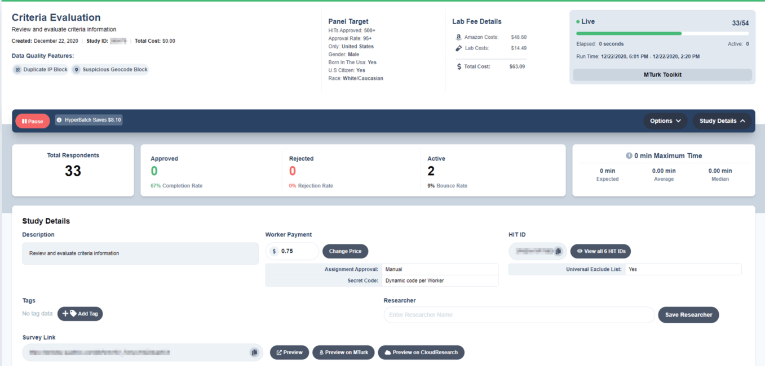765x366 pixels.
Task: Preview the survey on MTurk
Action: [344, 352]
